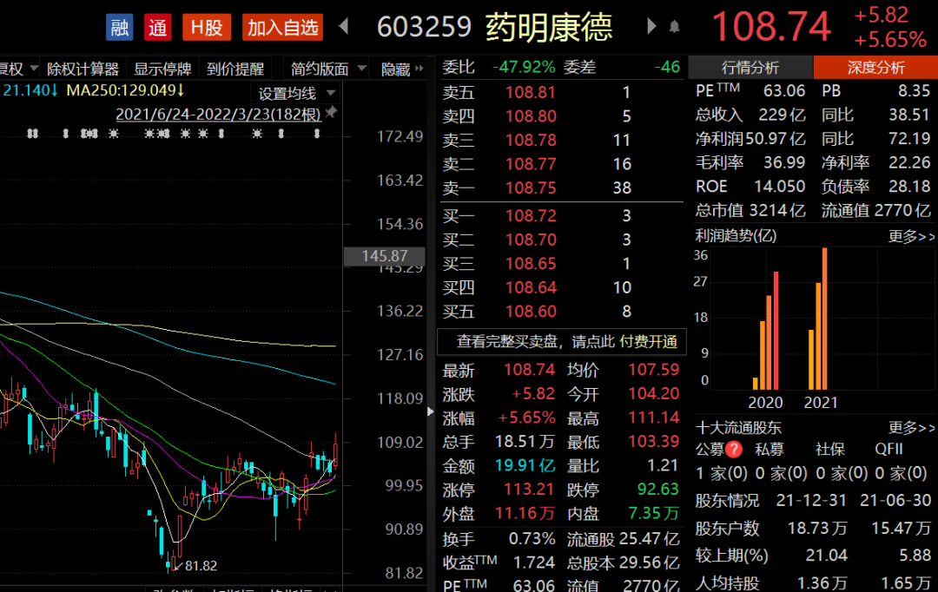Switch to the 行情分析 tab
This screenshot has width=938, height=592.
tap(750, 68)
